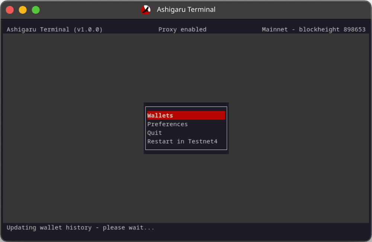
Task: Select the highlighted Wallets menu entry
Action: click(x=160, y=115)
